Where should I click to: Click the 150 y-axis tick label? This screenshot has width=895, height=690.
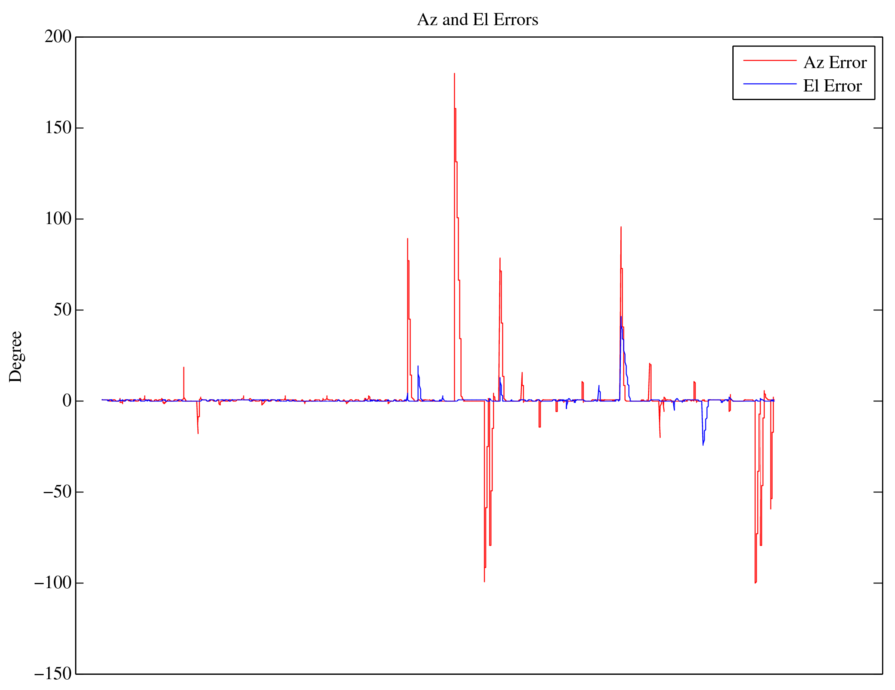(x=58, y=128)
